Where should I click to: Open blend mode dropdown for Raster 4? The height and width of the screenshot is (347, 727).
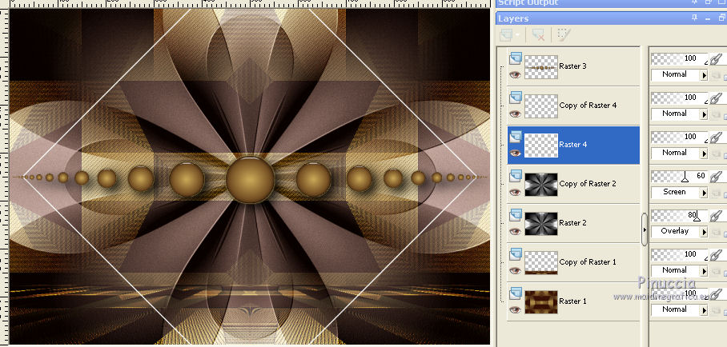704,154
